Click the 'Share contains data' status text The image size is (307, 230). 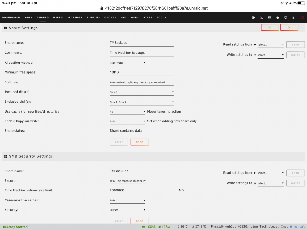(x=126, y=131)
